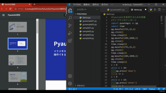This screenshot has height=93, width=166.
Task: Click code line 23 pg.press('enter')
Action: point(126,83)
